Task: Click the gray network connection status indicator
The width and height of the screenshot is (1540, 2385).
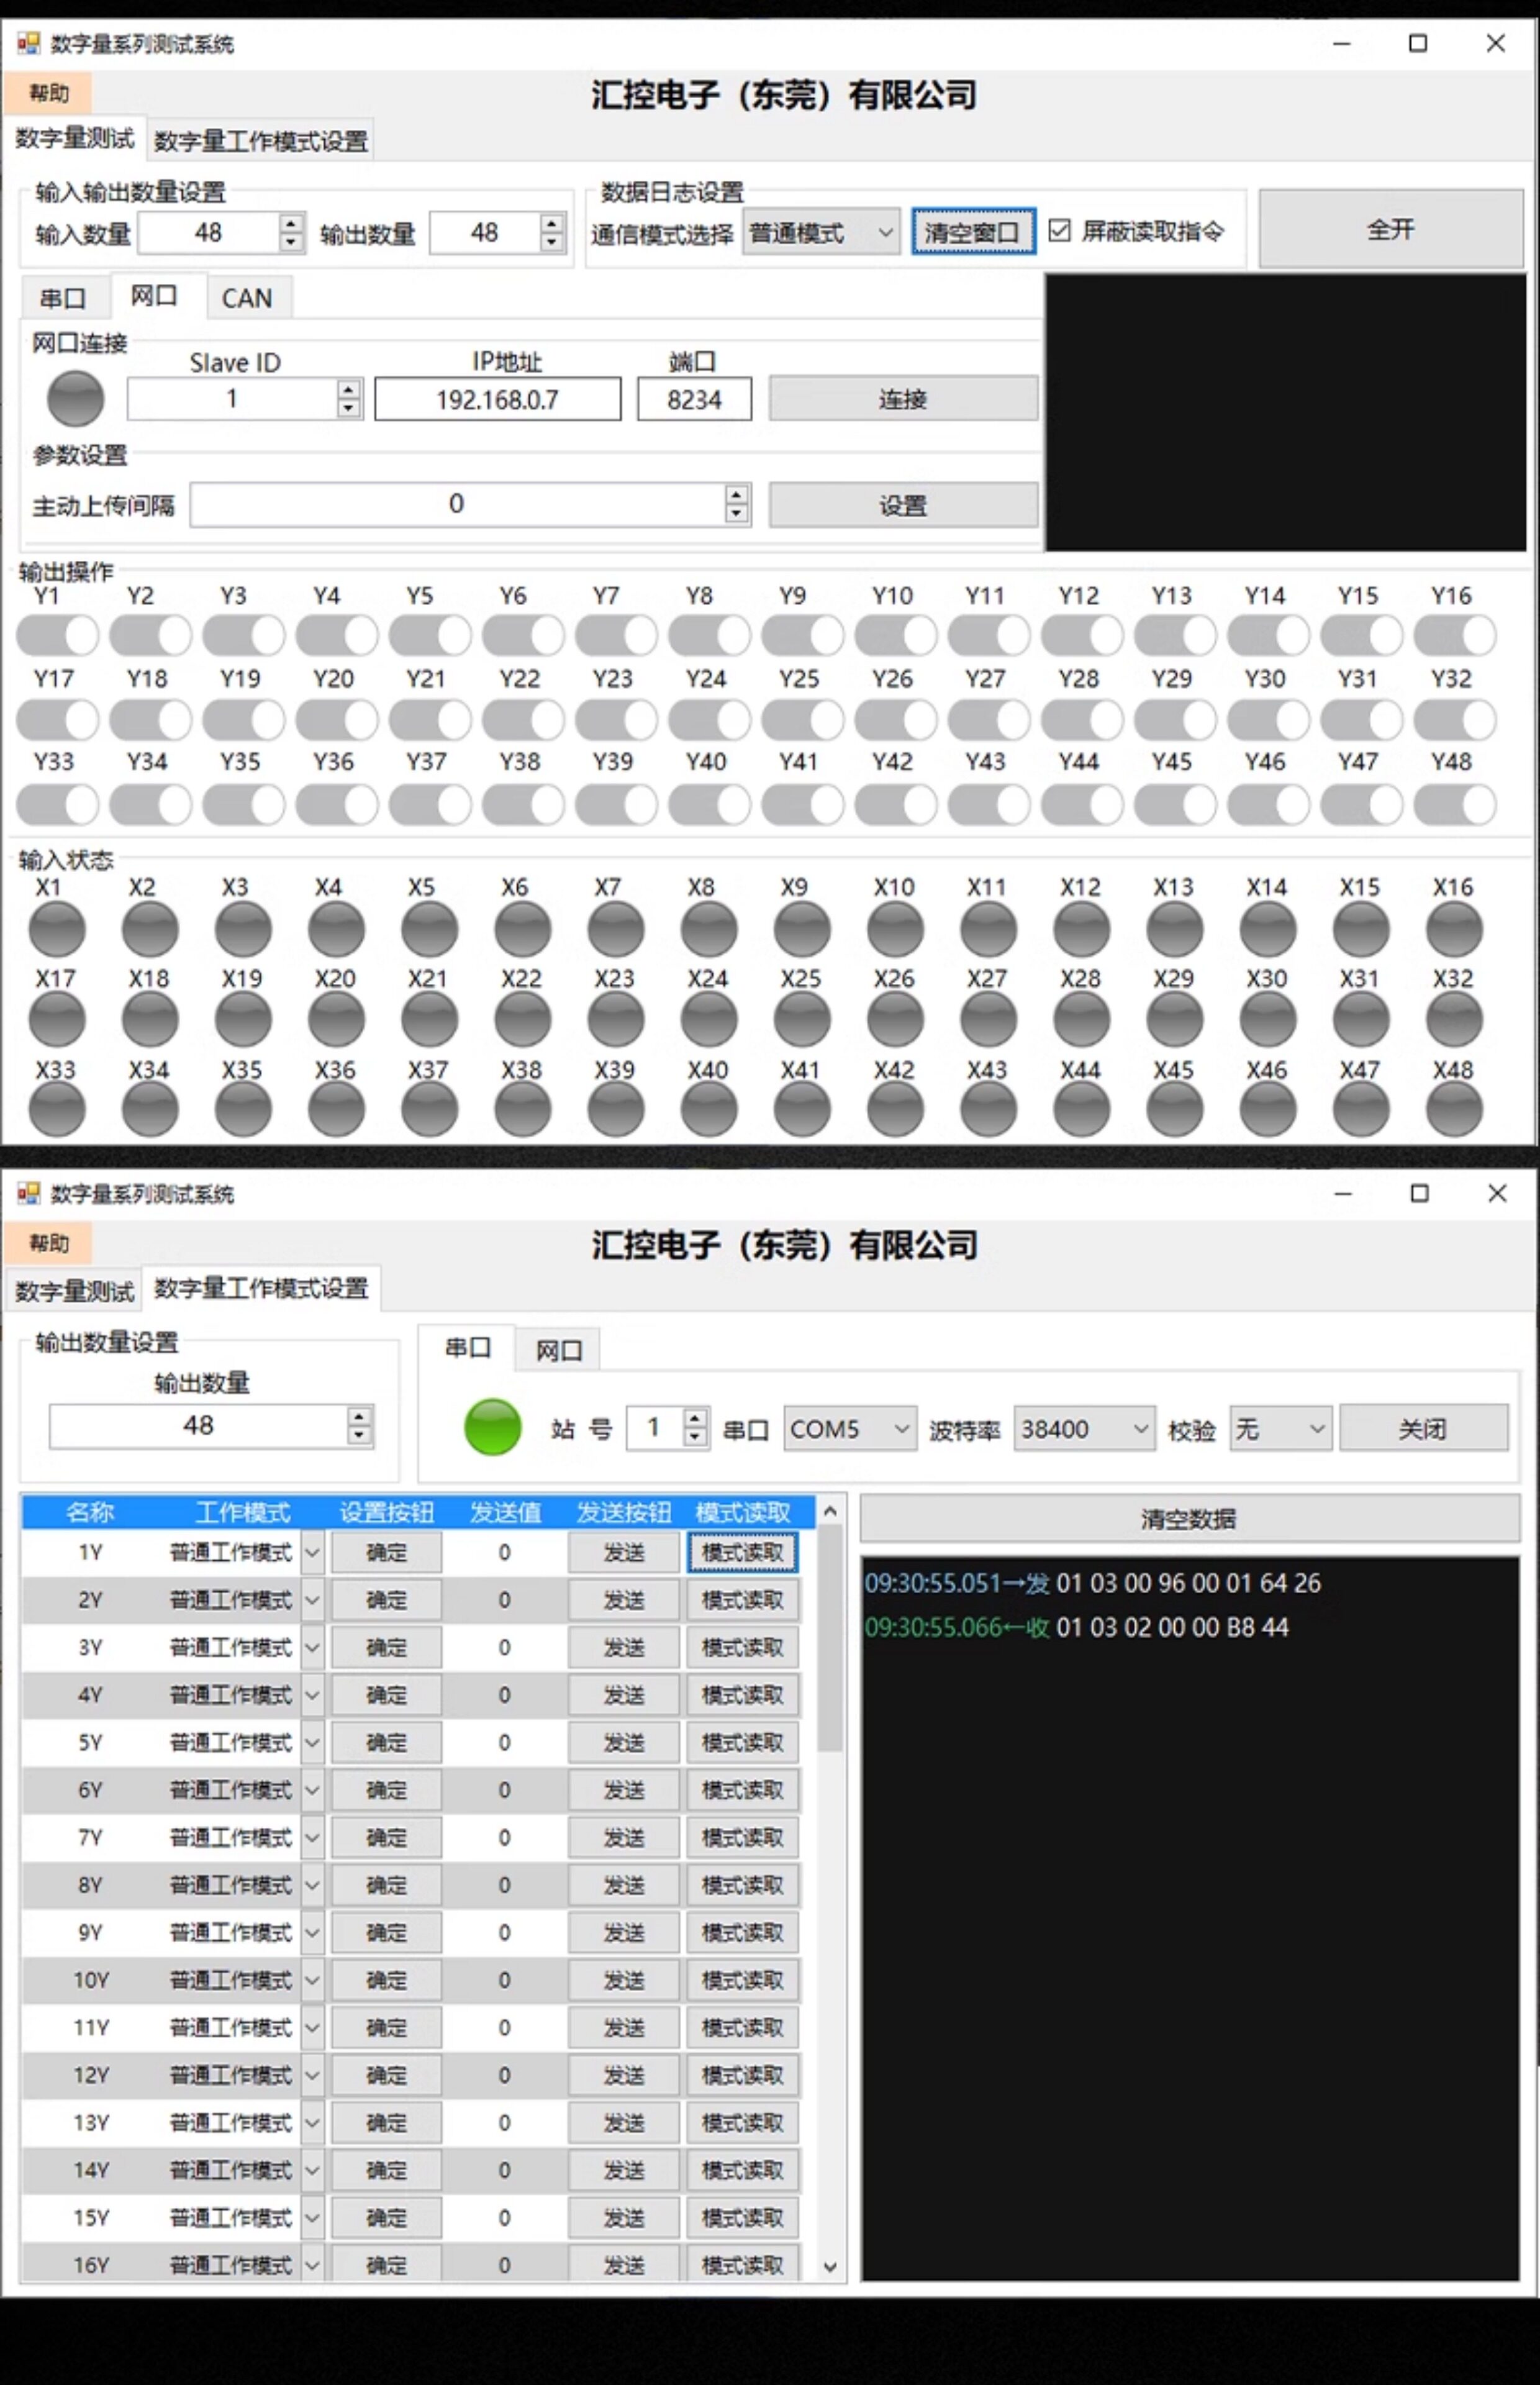Action: [x=76, y=398]
